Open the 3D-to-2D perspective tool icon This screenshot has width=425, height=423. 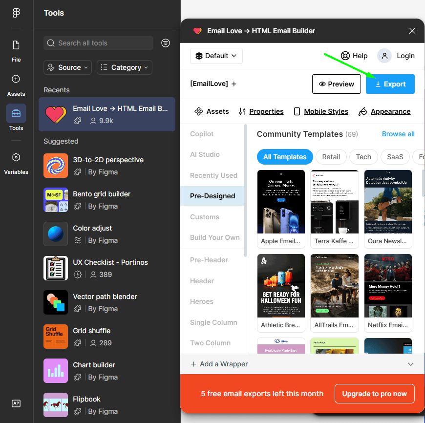[56, 166]
